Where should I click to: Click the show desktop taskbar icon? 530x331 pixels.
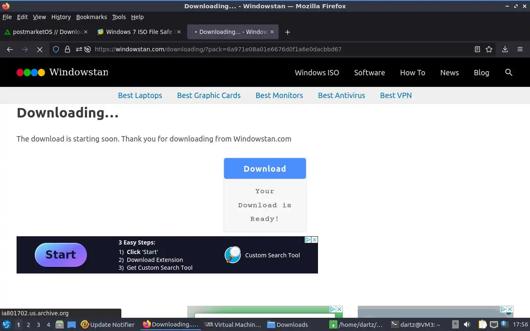(x=72, y=325)
